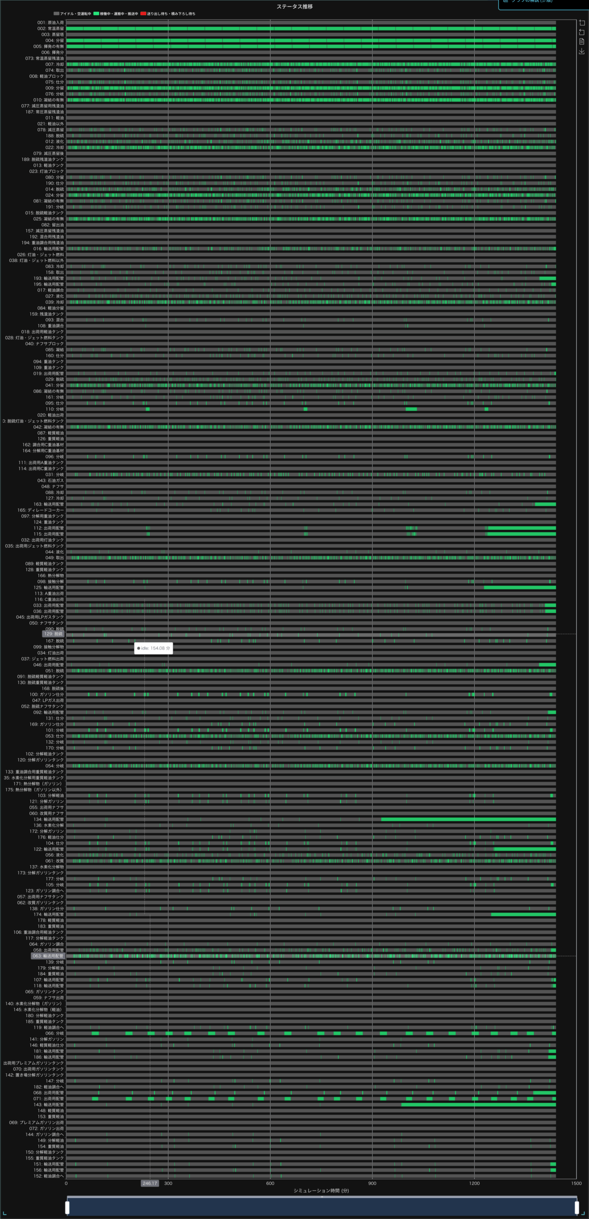The width and height of the screenshot is (589, 1219).
Task: Click the ステータス推移 chart title
Action: 294,7
